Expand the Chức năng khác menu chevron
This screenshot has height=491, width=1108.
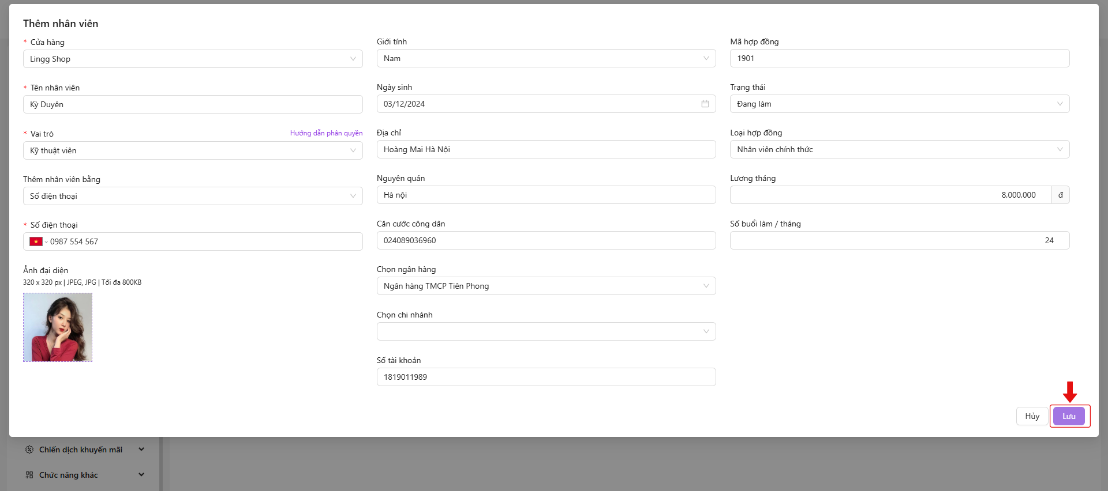[141, 475]
